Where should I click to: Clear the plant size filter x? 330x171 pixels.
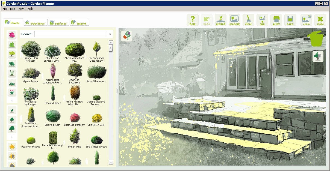(12, 137)
